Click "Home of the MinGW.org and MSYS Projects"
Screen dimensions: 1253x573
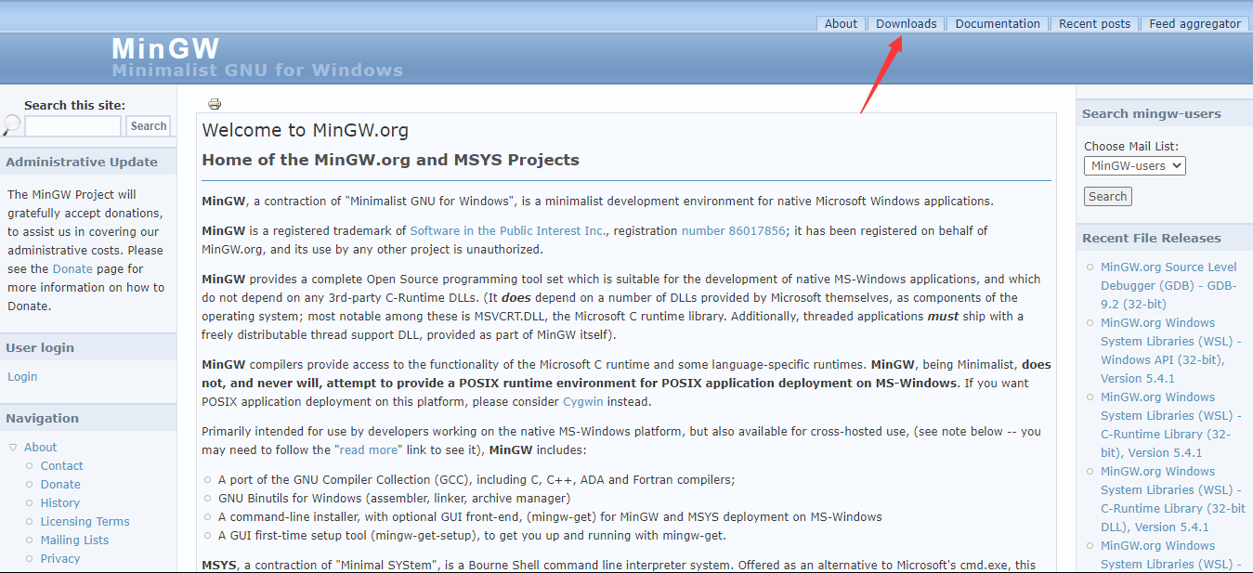390,160
